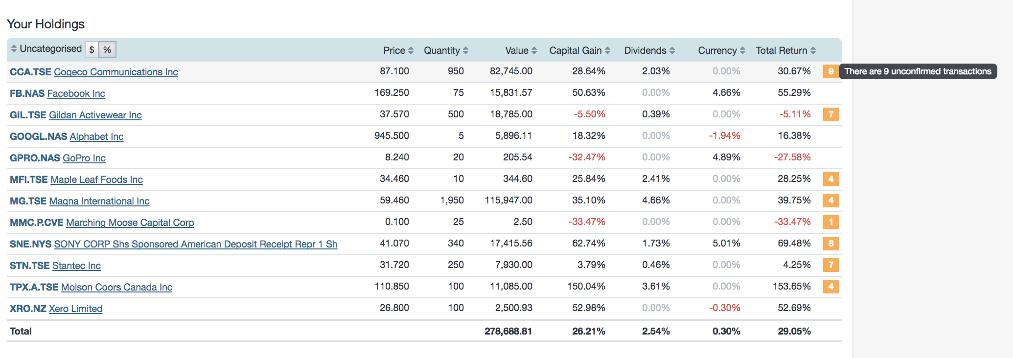Click the Total row label
Screen dimensions: 1013x358
[x=21, y=331]
